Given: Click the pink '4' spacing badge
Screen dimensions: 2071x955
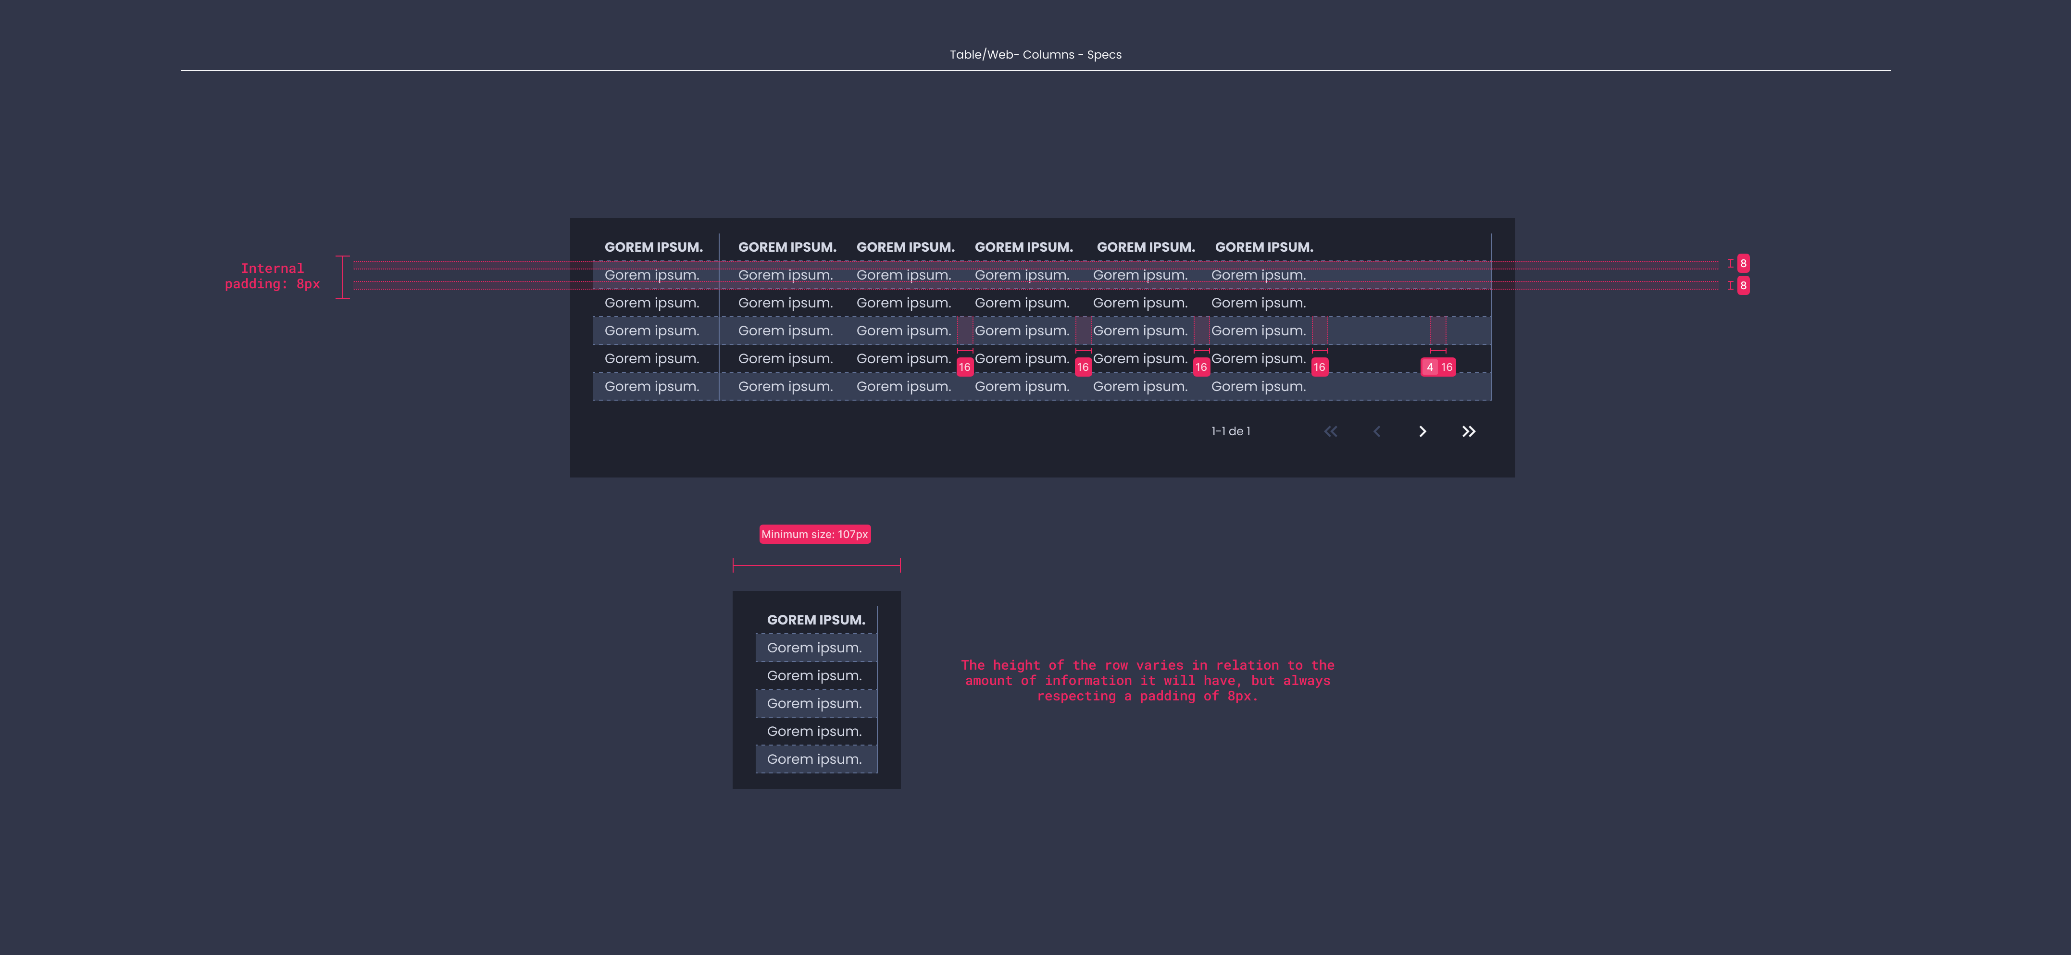Looking at the screenshot, I should (1429, 367).
